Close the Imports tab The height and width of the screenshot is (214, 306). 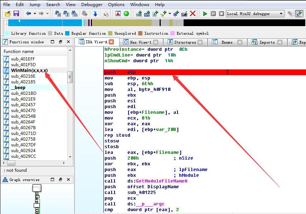click(x=280, y=42)
